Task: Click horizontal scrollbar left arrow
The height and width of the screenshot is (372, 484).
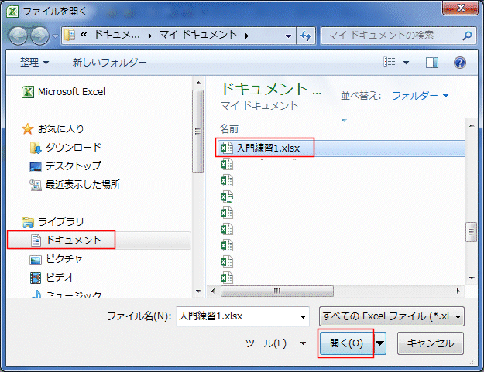Action: coord(213,291)
